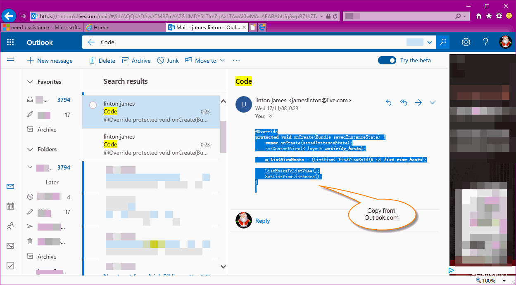
Task: Click the Reply all arrows icon
Action: 404,102
